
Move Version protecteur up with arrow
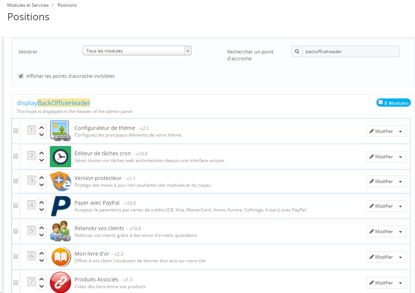coord(42,177)
